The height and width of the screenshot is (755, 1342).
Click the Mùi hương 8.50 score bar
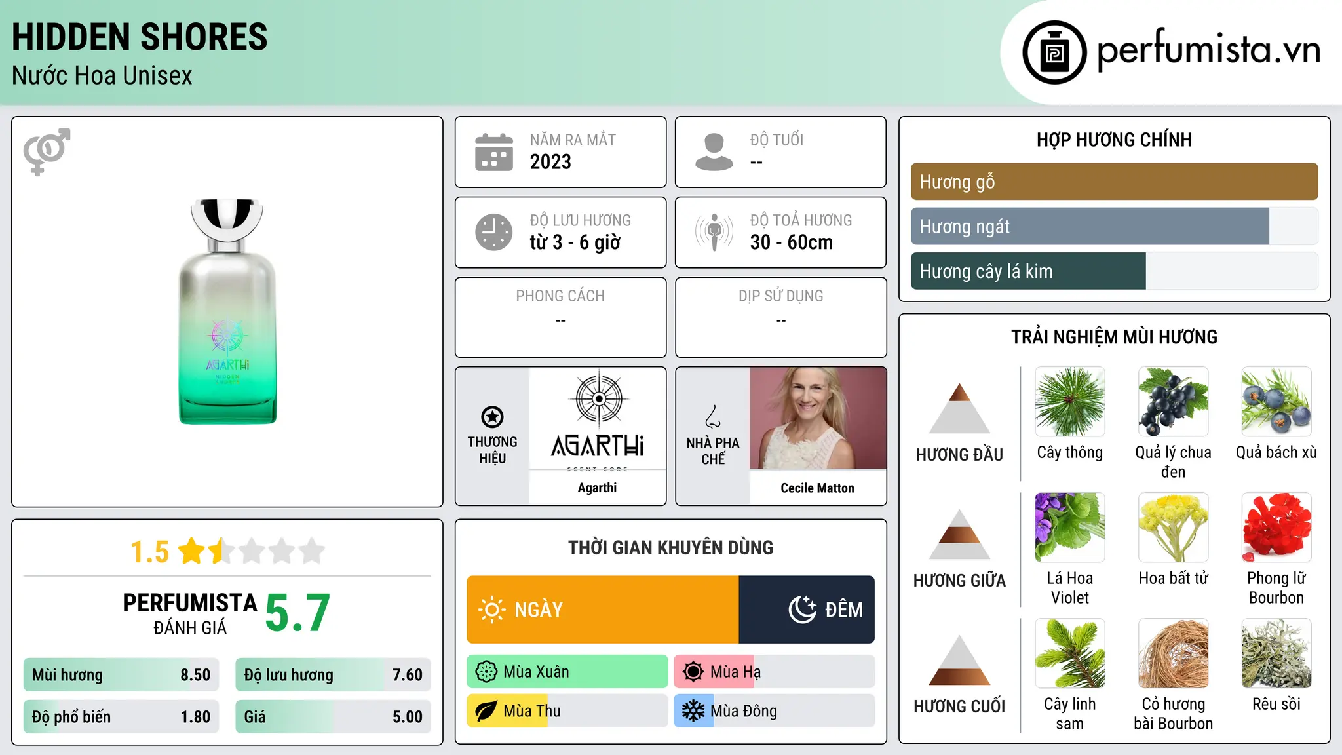coord(121,675)
